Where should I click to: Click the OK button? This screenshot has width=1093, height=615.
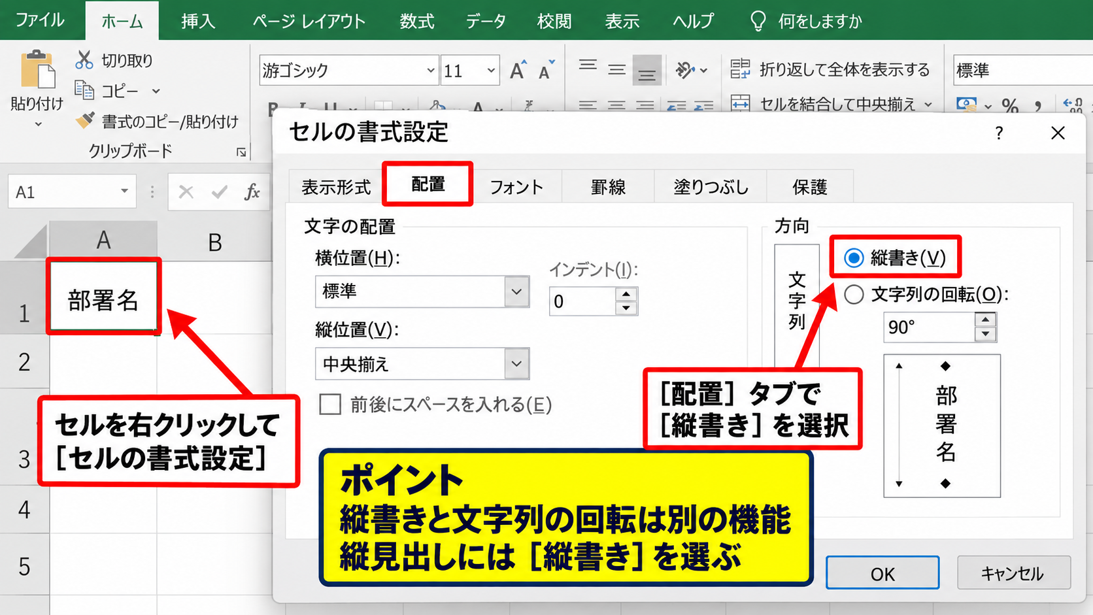click(x=883, y=573)
